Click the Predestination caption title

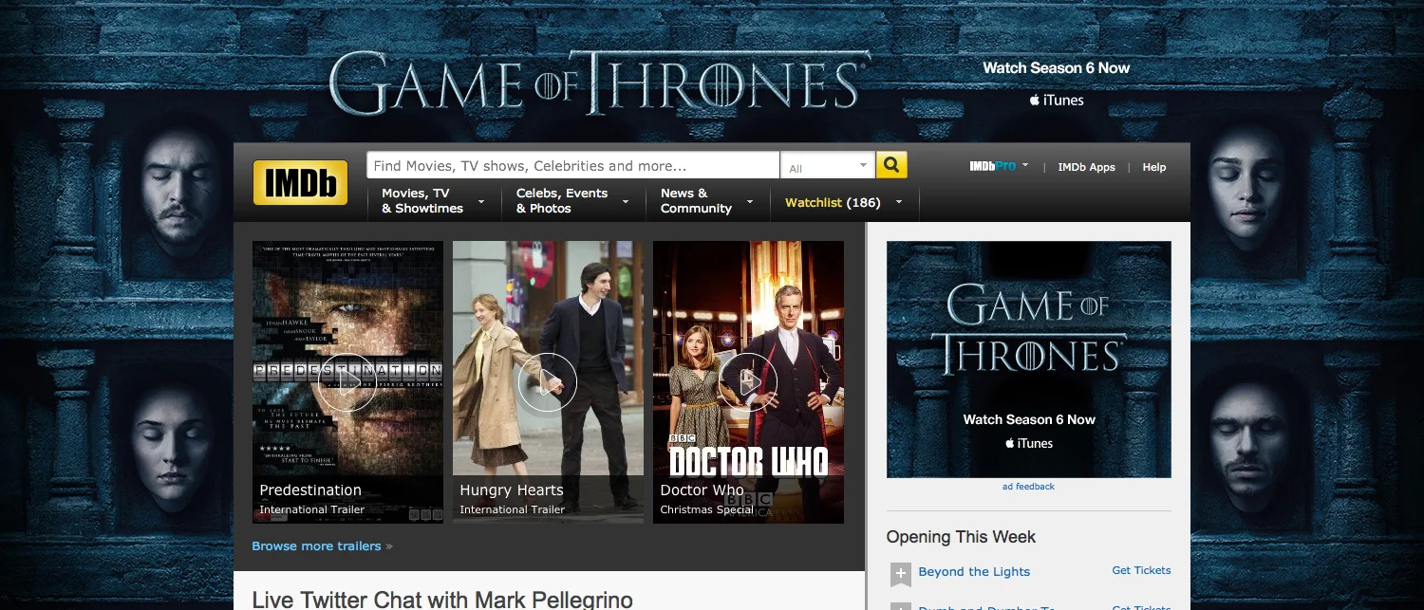click(310, 490)
